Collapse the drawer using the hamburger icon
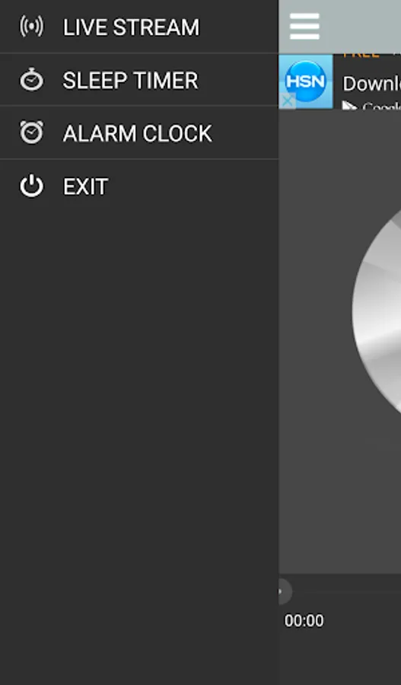Screen dimensions: 401x685 (304, 26)
